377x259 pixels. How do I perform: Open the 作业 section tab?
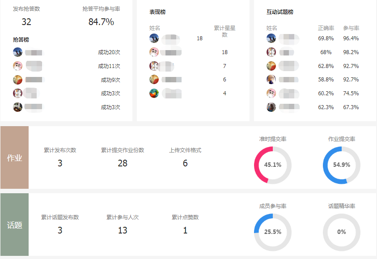pos(15,158)
